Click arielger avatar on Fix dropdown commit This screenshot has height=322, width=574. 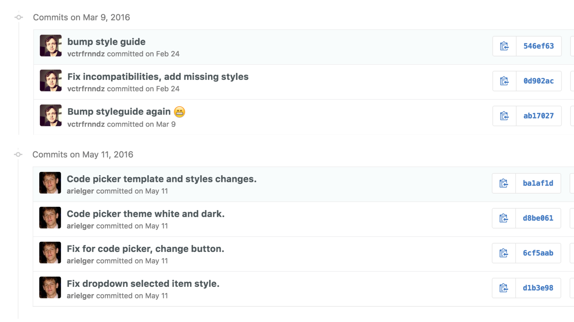pyautogui.click(x=50, y=288)
